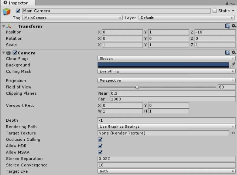
Task: Open Target Eye Both dropdown
Action: tap(166, 171)
